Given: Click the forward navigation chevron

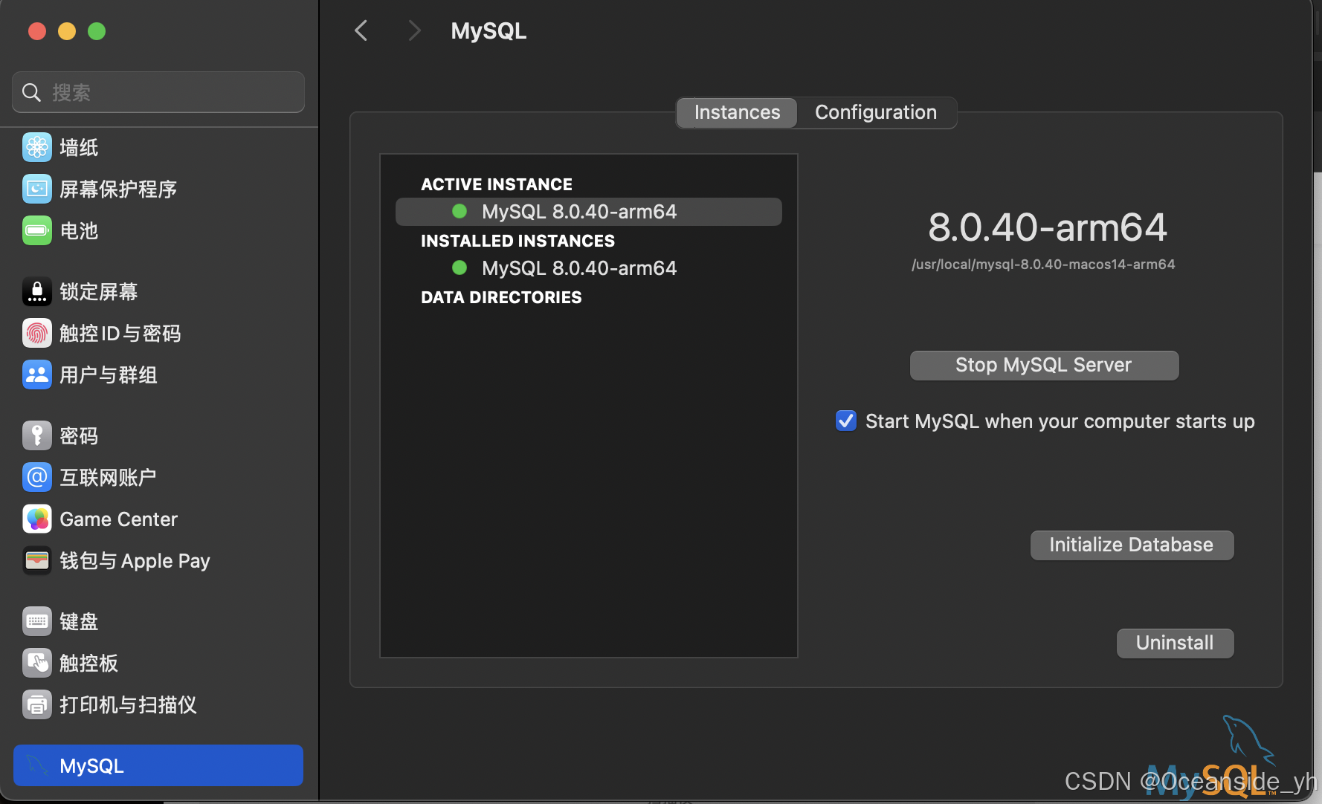Looking at the screenshot, I should coord(414,30).
